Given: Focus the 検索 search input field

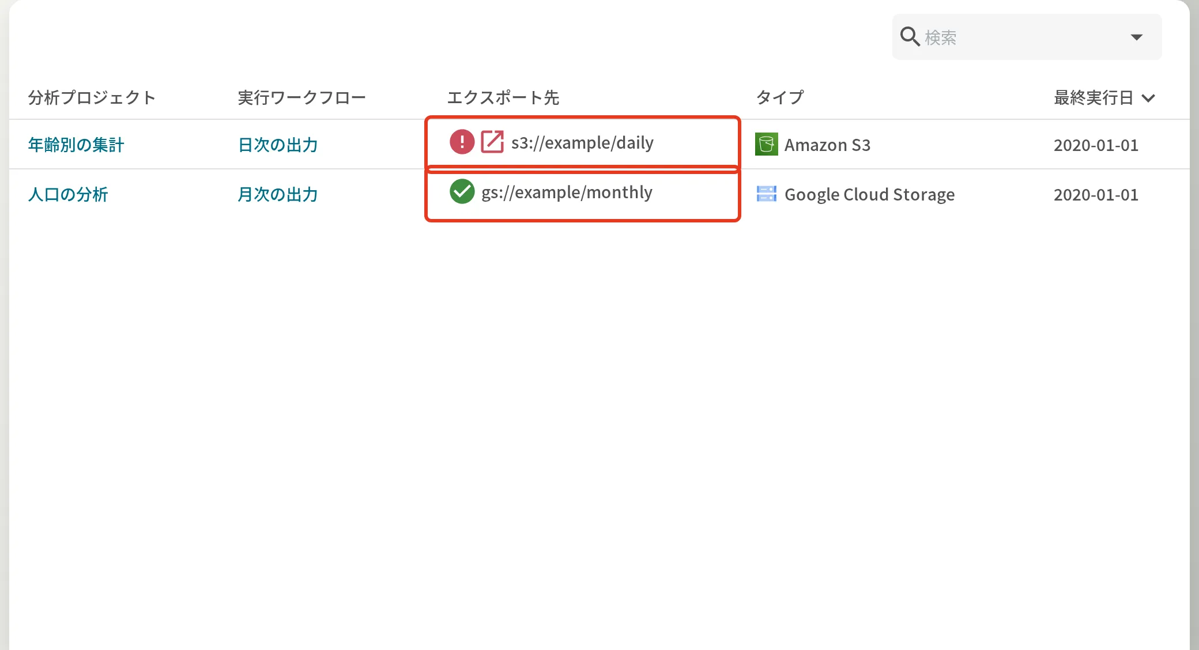Looking at the screenshot, I should (1027, 37).
